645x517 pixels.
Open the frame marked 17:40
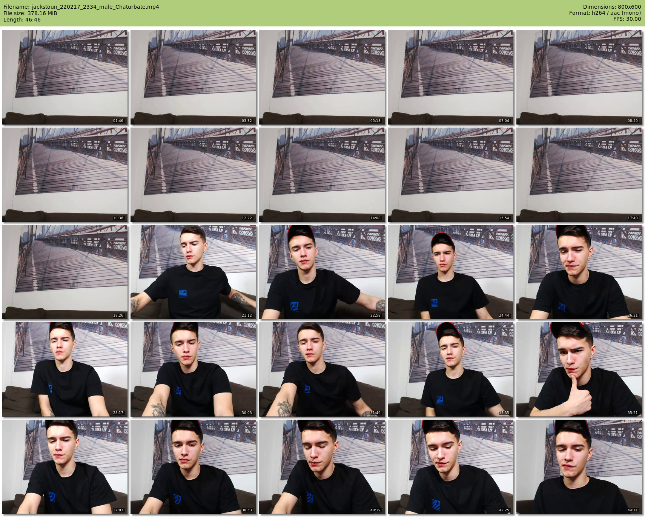coord(579,175)
